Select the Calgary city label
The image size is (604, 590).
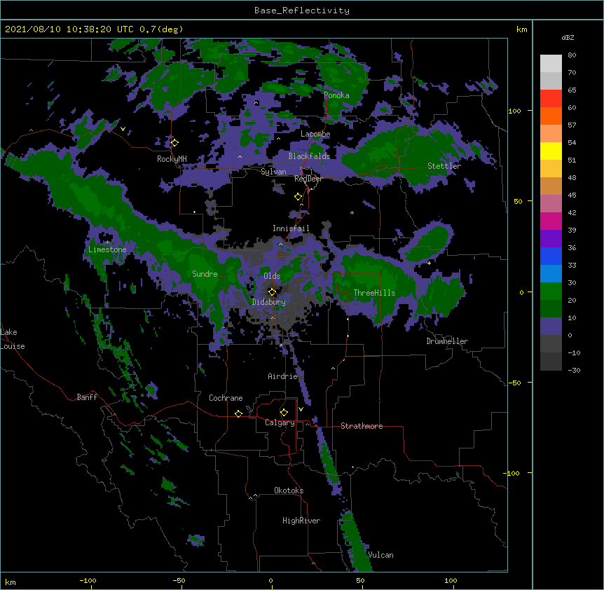pyautogui.click(x=280, y=423)
